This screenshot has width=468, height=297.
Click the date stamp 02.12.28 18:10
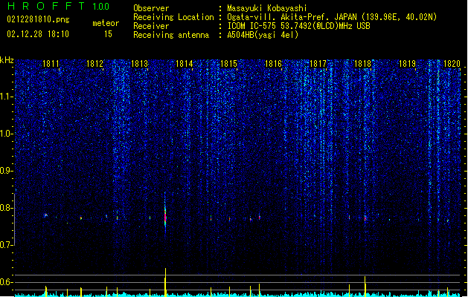click(38, 34)
